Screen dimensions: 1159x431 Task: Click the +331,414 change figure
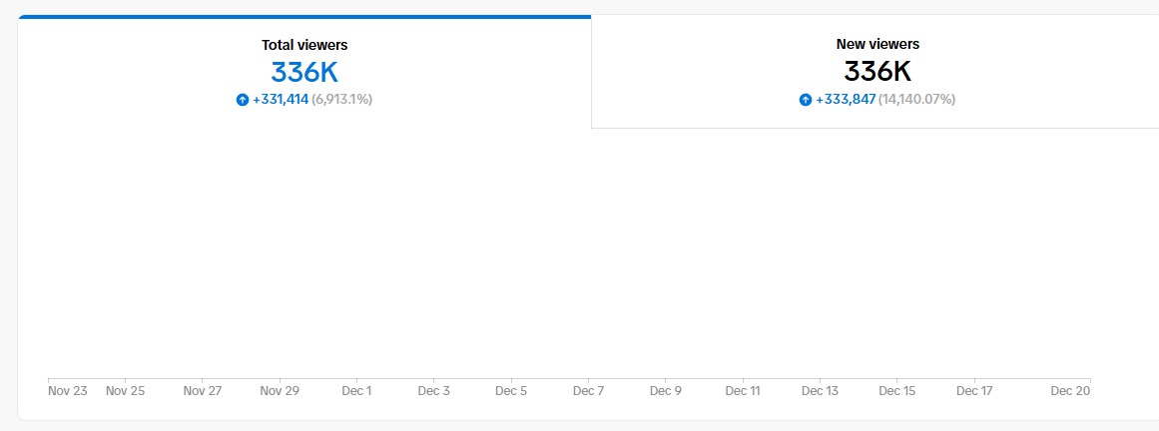tap(281, 99)
